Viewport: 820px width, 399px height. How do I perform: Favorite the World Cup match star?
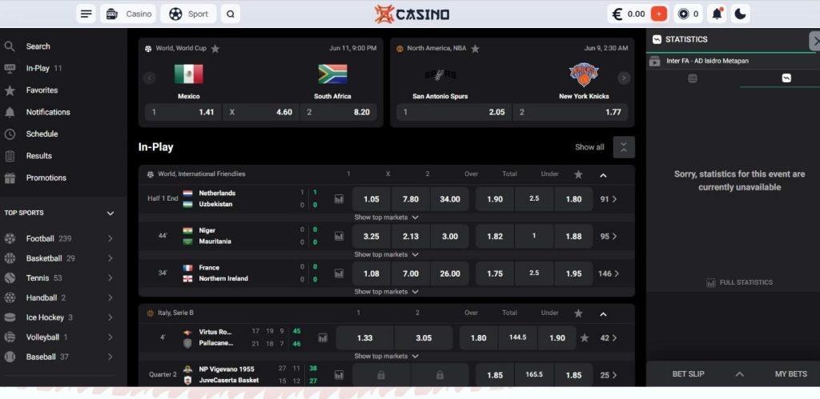pos(215,49)
